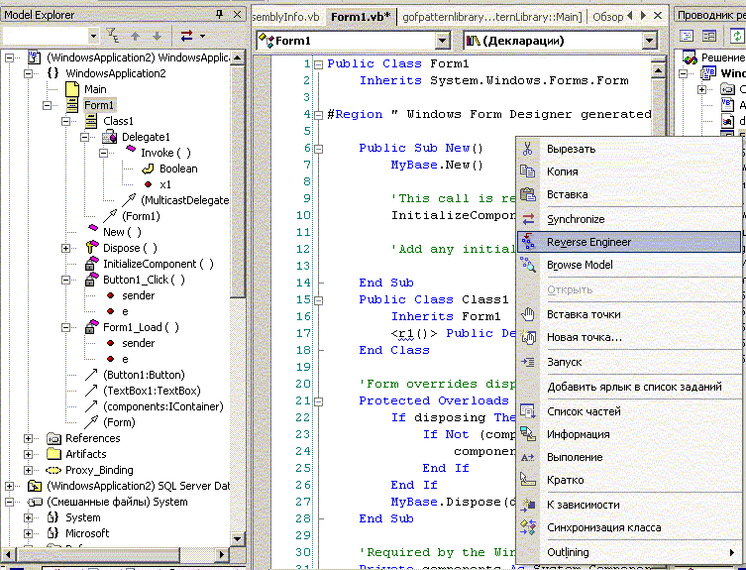Click the move down arrow in Model Explorer toolbar

point(157,36)
